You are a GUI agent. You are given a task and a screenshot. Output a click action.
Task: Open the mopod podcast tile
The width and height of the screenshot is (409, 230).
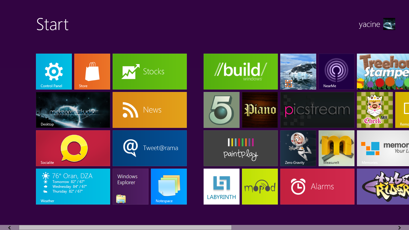260,187
